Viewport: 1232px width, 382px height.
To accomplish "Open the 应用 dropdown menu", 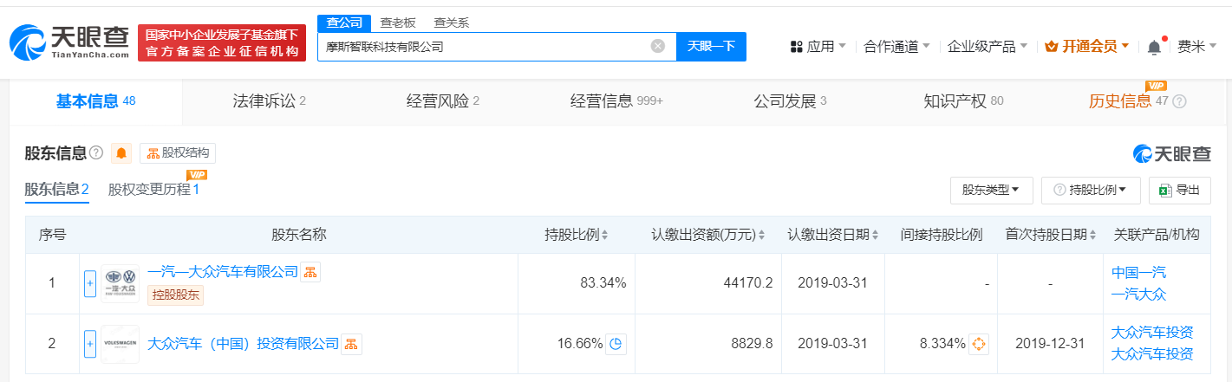I will pos(818,47).
